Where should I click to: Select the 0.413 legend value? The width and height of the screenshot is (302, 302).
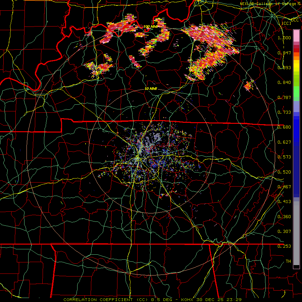tap(284, 201)
